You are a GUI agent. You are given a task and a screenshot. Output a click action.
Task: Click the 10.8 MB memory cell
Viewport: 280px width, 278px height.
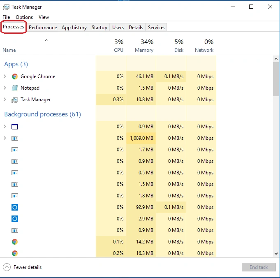[141, 100]
